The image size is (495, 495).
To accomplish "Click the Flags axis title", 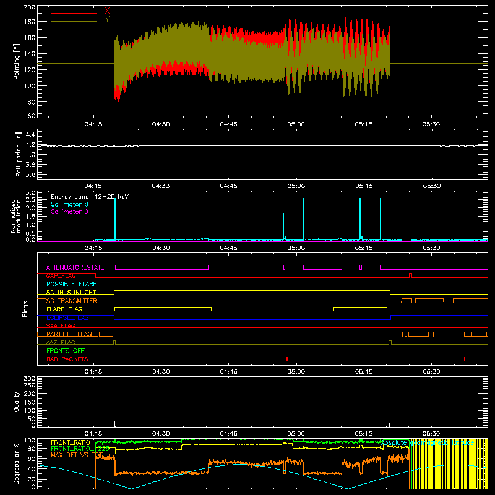I will [x=25, y=309].
